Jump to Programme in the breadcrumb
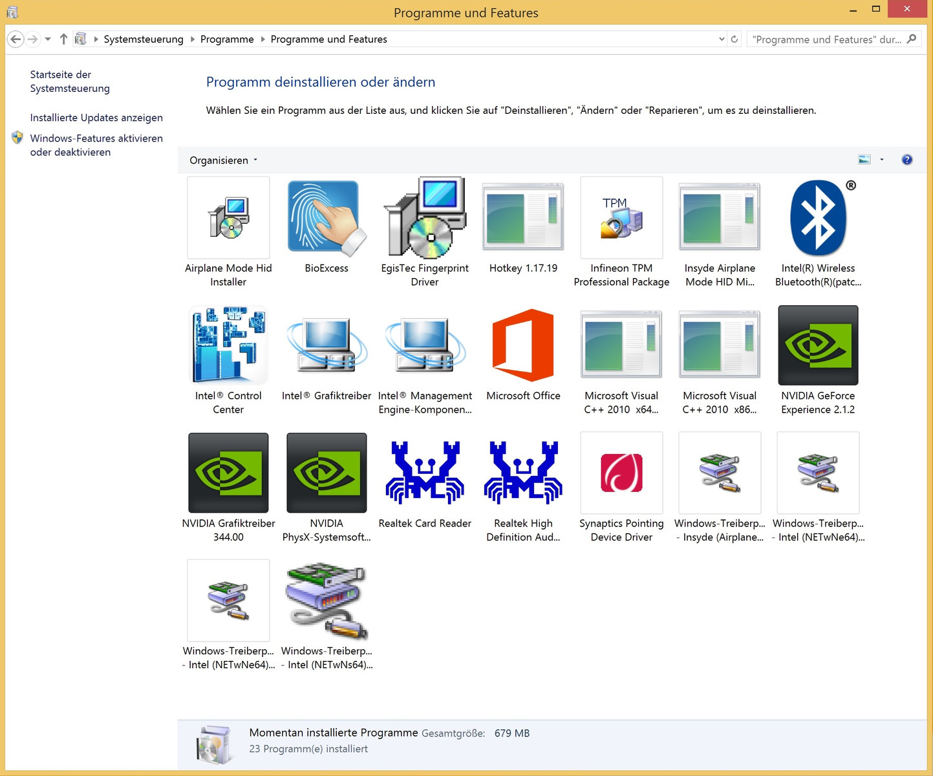933x776 pixels. point(227,39)
